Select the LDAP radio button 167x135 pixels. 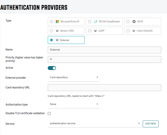(x=90, y=31)
